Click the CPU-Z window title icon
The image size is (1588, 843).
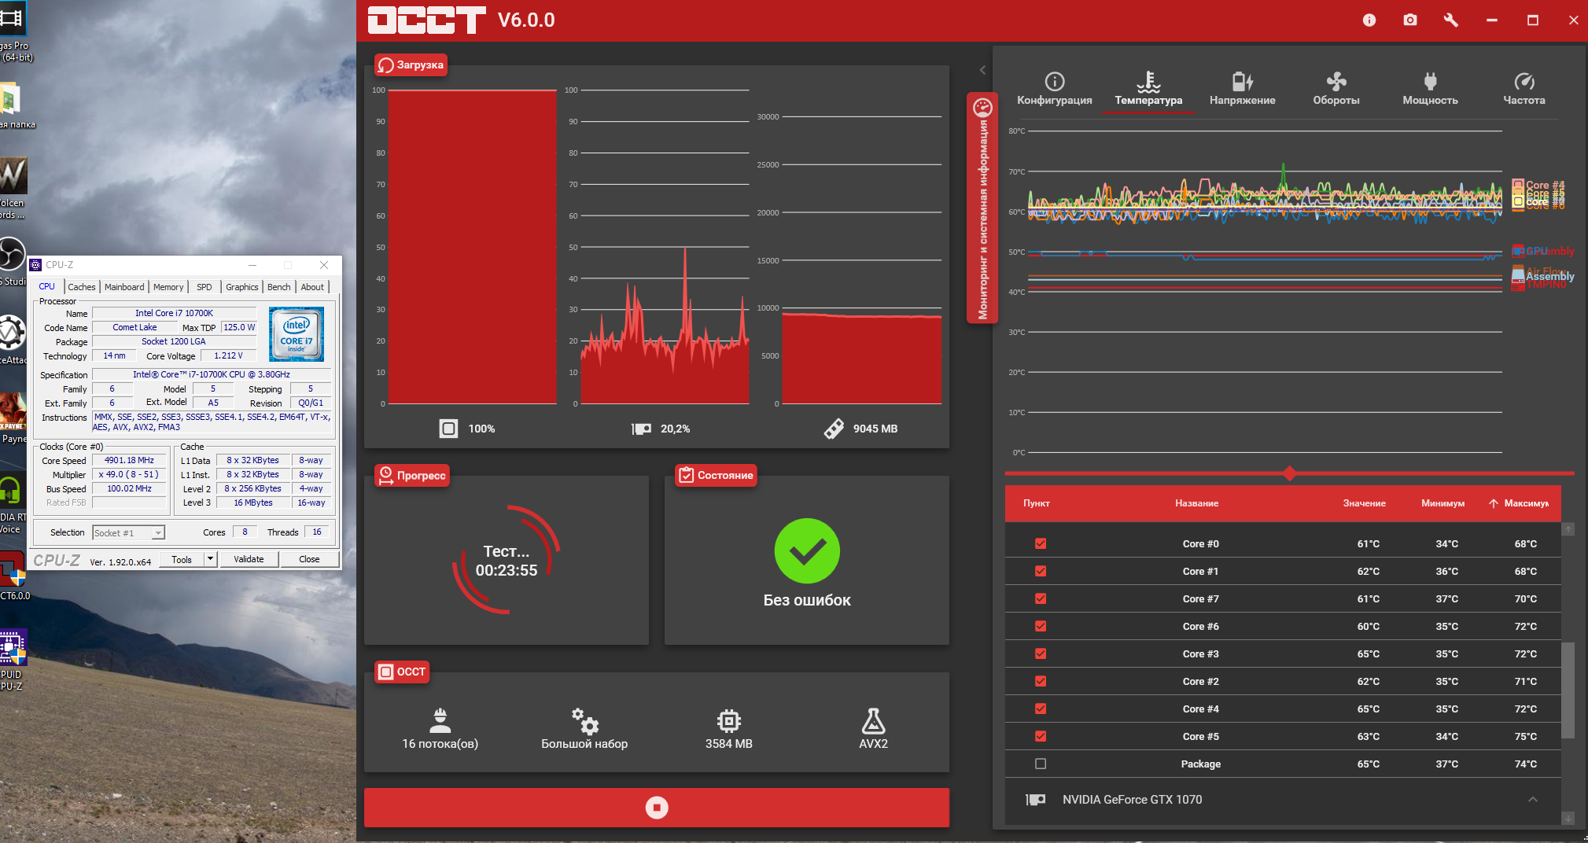(35, 265)
